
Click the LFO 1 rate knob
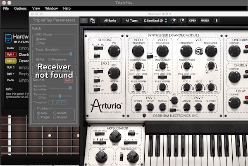174,100
